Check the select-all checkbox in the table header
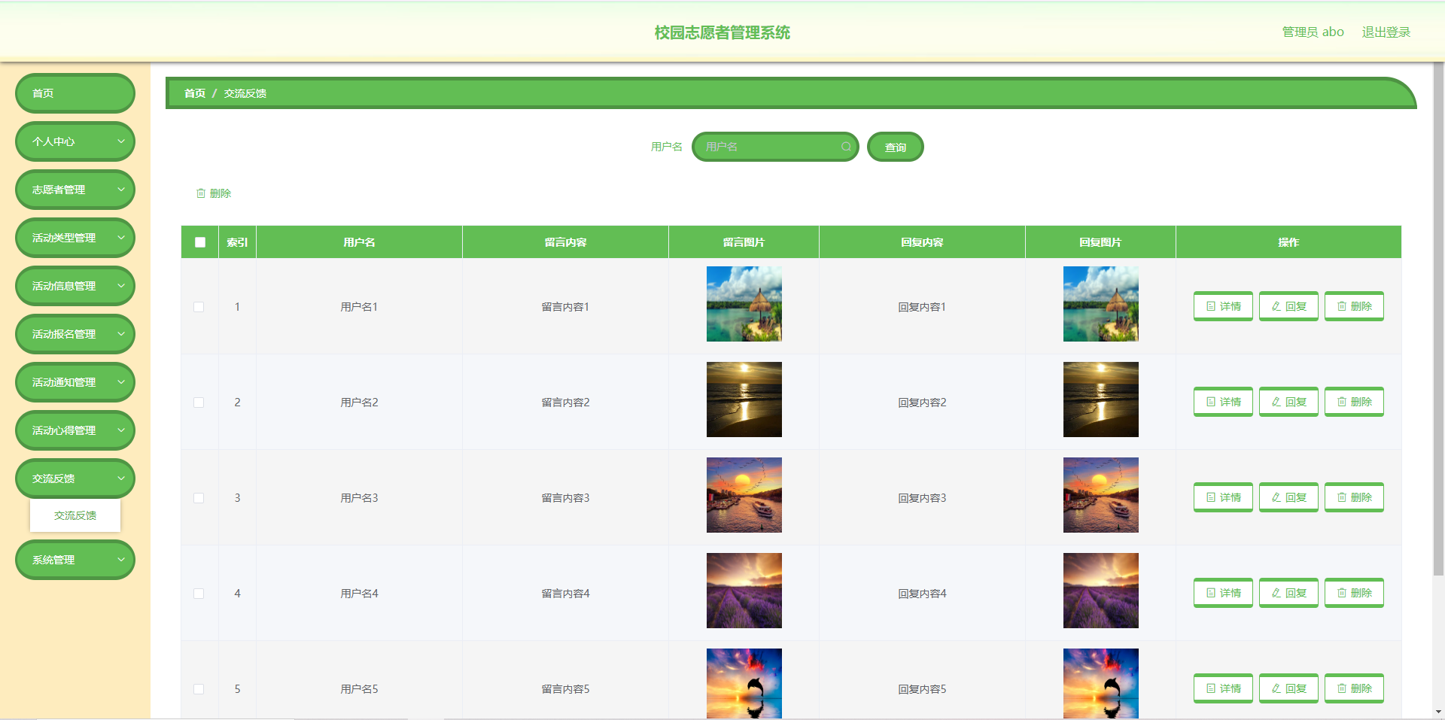1445x720 pixels. point(199,242)
